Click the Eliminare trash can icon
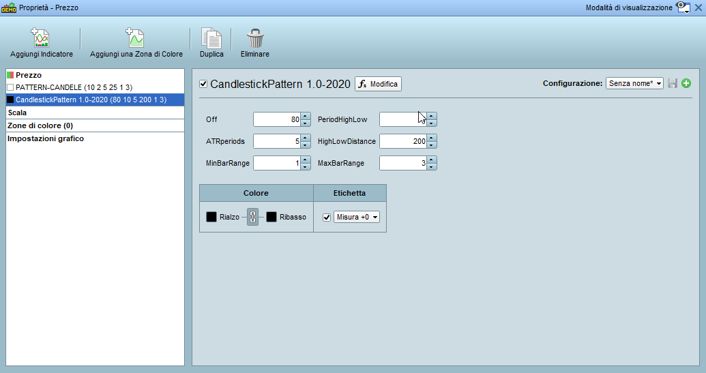Viewport: 706px width, 373px height. (x=255, y=38)
